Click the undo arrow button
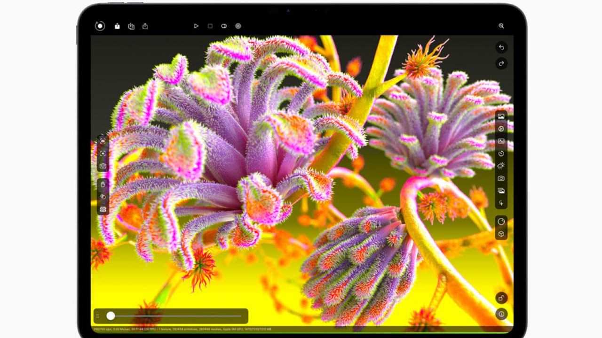 point(501,47)
